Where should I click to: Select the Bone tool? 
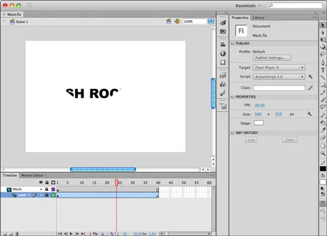tap(323, 115)
